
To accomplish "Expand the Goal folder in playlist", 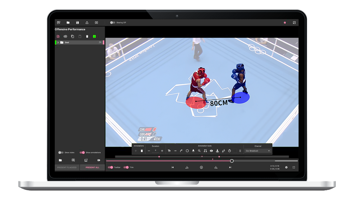I will pyautogui.click(x=58, y=42).
